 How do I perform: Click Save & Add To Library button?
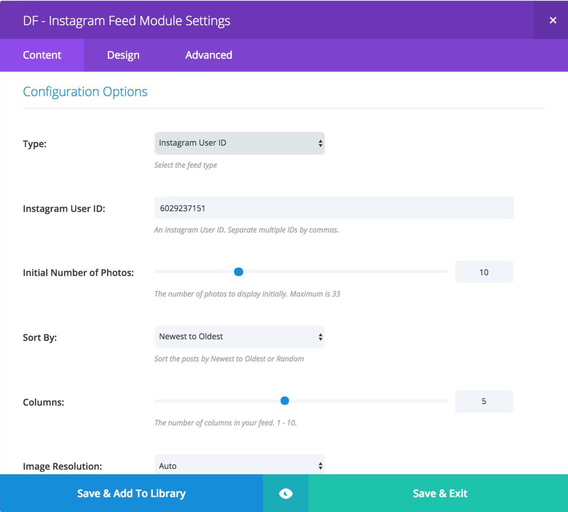[131, 493]
